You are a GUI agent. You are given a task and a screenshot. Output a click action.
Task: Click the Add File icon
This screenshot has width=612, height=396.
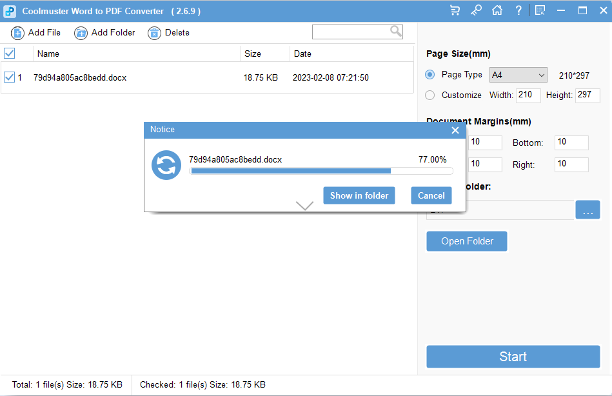pyautogui.click(x=17, y=33)
